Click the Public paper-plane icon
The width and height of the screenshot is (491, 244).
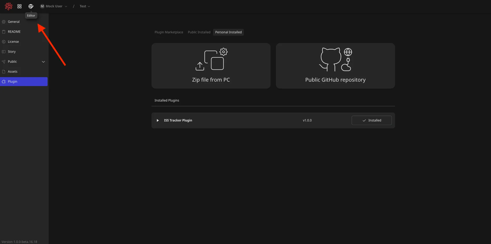(x=4, y=62)
